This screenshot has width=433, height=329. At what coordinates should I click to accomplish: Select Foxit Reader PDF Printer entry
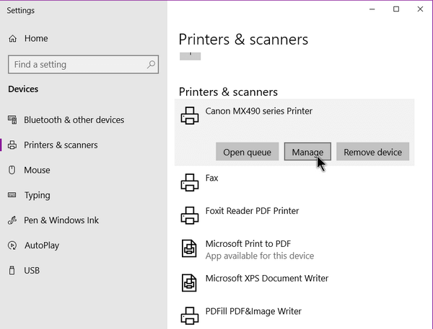294,215
